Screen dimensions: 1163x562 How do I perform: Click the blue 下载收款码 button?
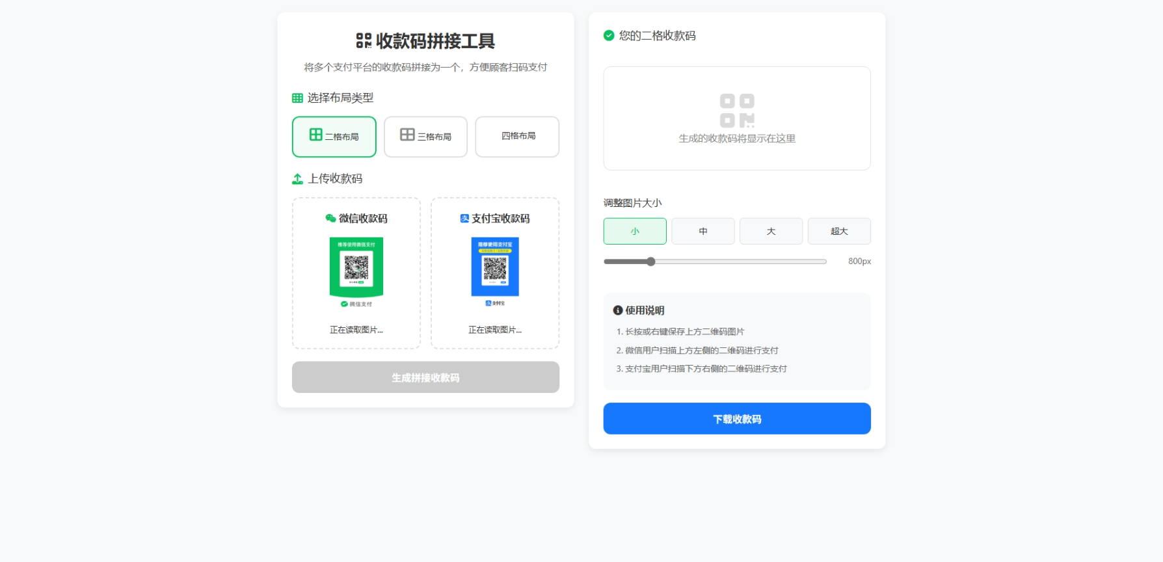(737, 419)
